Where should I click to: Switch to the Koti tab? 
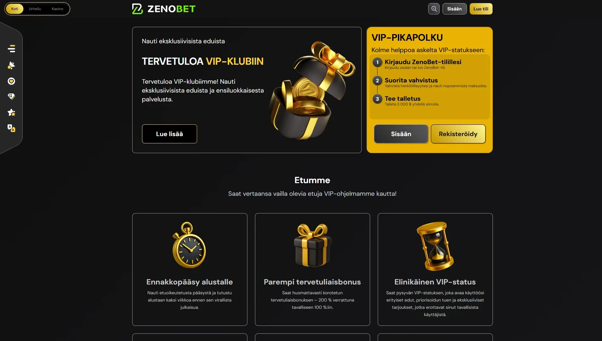15,9
